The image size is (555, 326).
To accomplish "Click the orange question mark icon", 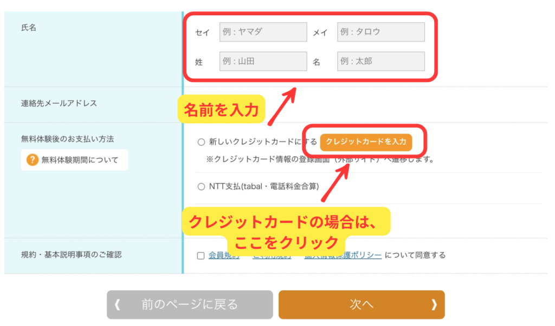I will [33, 160].
